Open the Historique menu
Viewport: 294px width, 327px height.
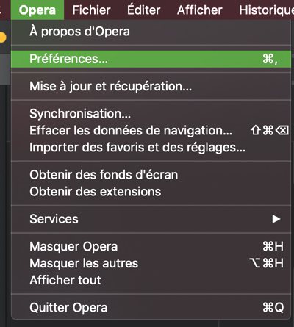266,10
